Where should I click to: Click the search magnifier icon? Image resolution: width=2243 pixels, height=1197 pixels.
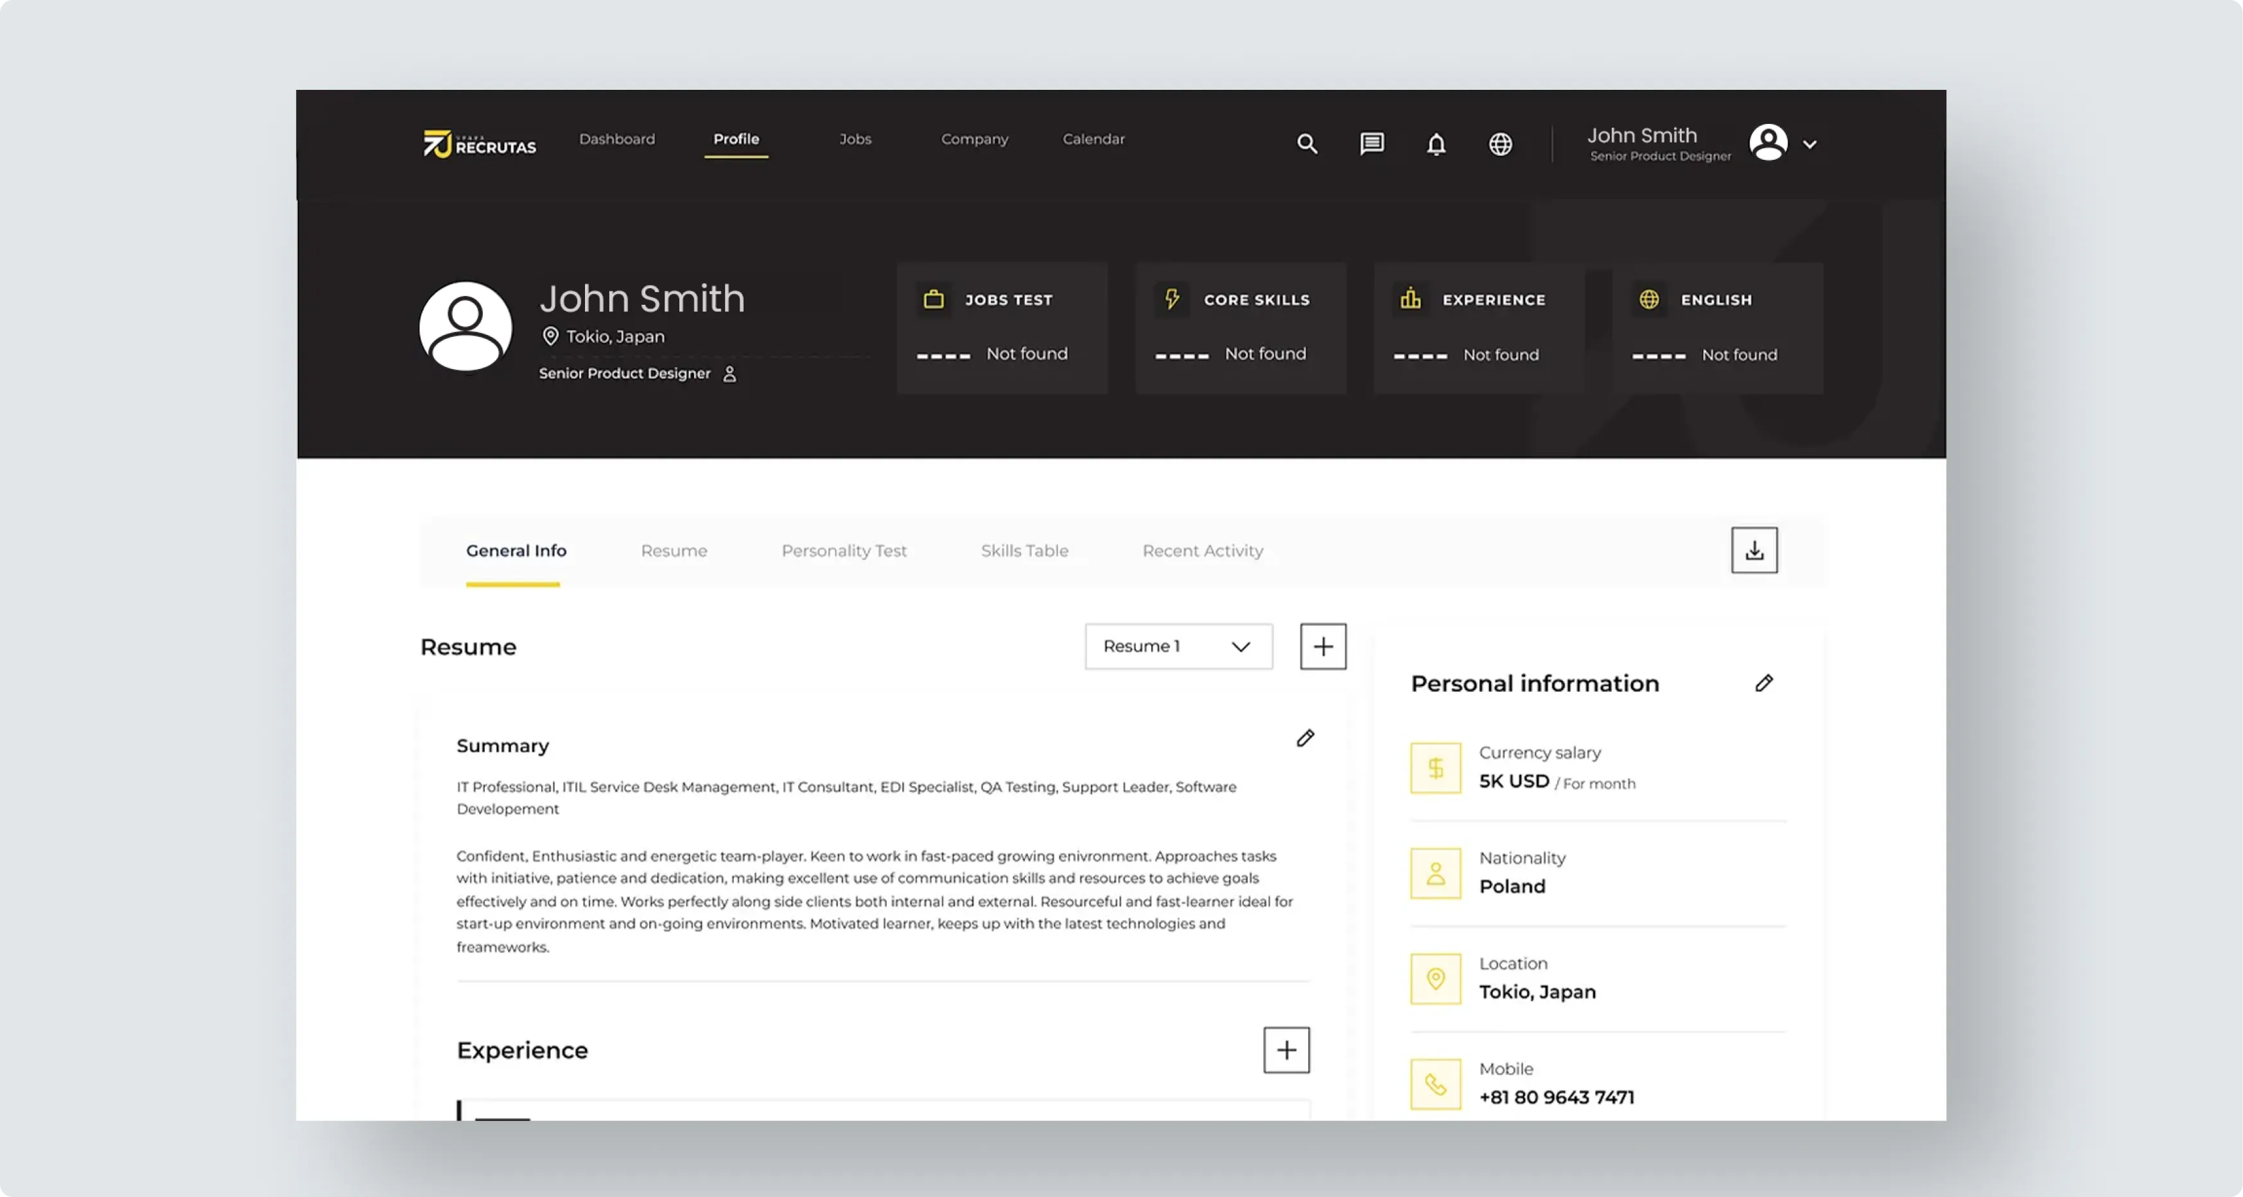pyautogui.click(x=1306, y=144)
